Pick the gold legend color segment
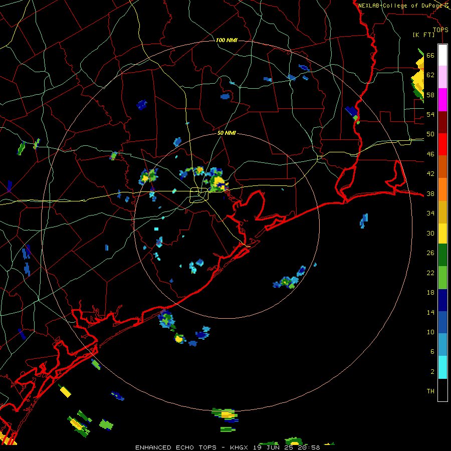Screen dimensions: 451x451 click(x=442, y=212)
